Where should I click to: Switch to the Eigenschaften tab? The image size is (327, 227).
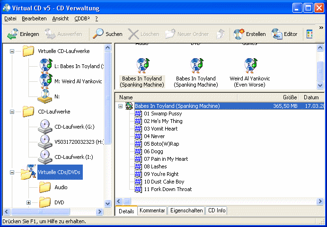[x=186, y=210]
